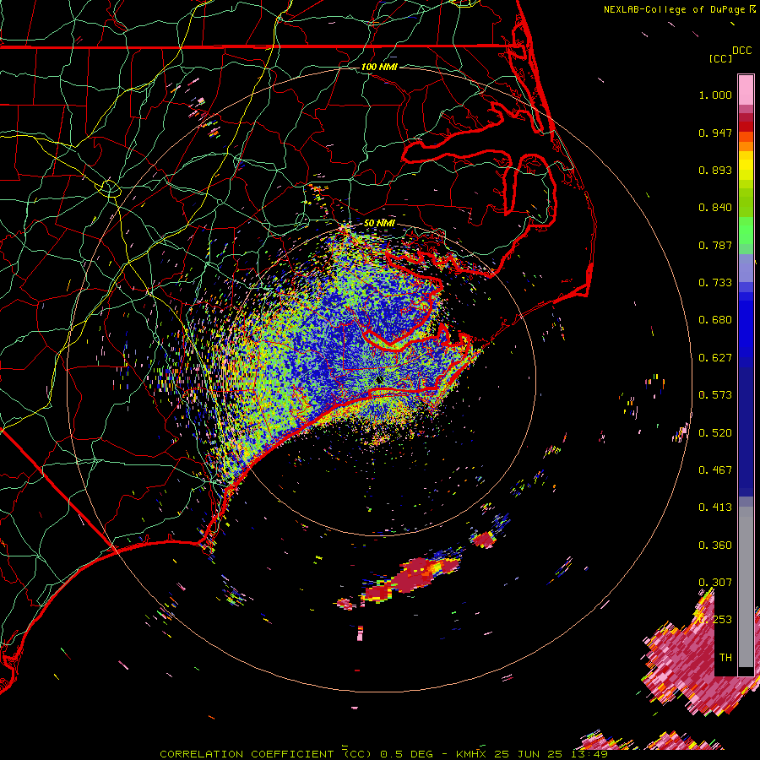This screenshot has height=760, width=760.
Task: Select the 0.360 legend value
Action: click(x=715, y=546)
